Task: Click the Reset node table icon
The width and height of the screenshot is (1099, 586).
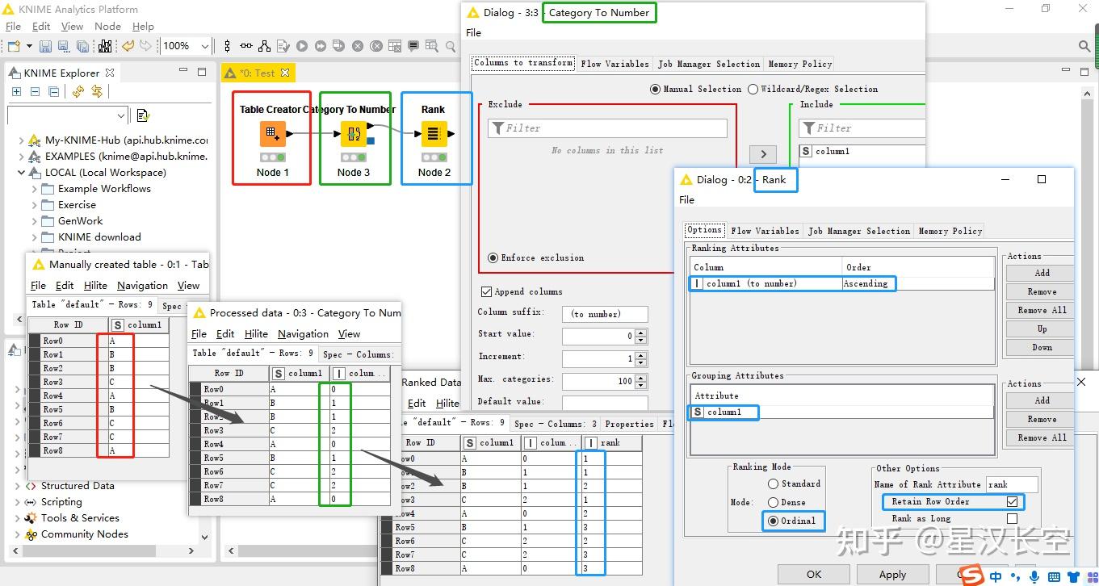Action: tap(394, 47)
